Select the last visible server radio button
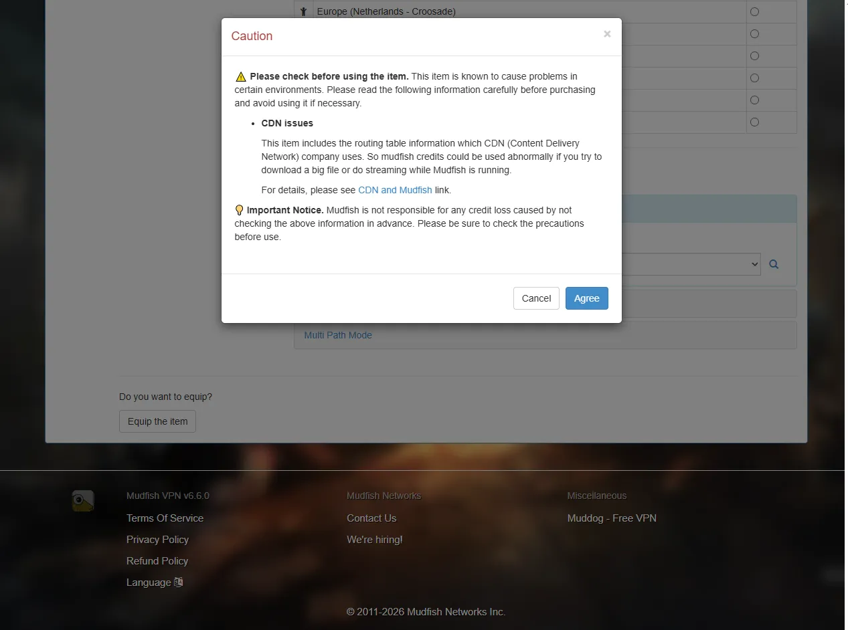Viewport: 848px width, 630px height. [754, 122]
